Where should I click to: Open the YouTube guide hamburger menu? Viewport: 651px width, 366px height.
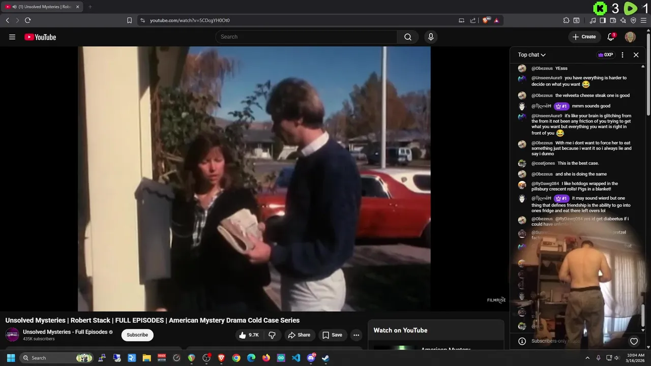(12, 37)
